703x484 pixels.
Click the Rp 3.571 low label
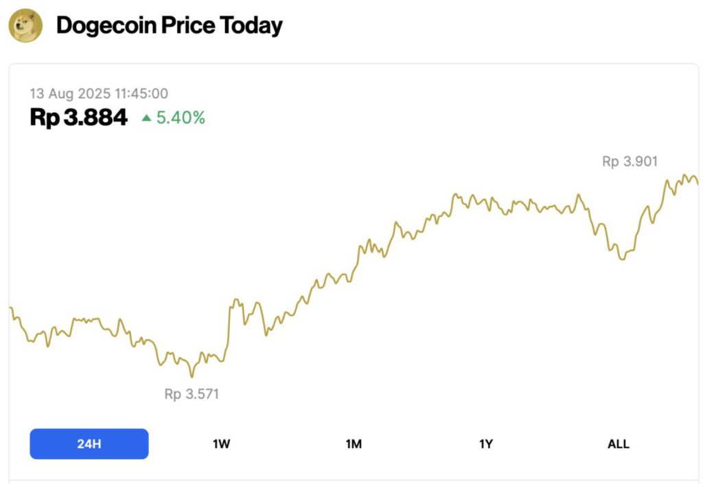(192, 394)
